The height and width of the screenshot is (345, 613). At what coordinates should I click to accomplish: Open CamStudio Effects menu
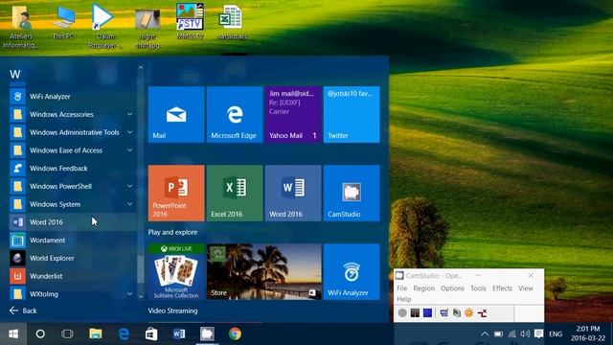[502, 288]
